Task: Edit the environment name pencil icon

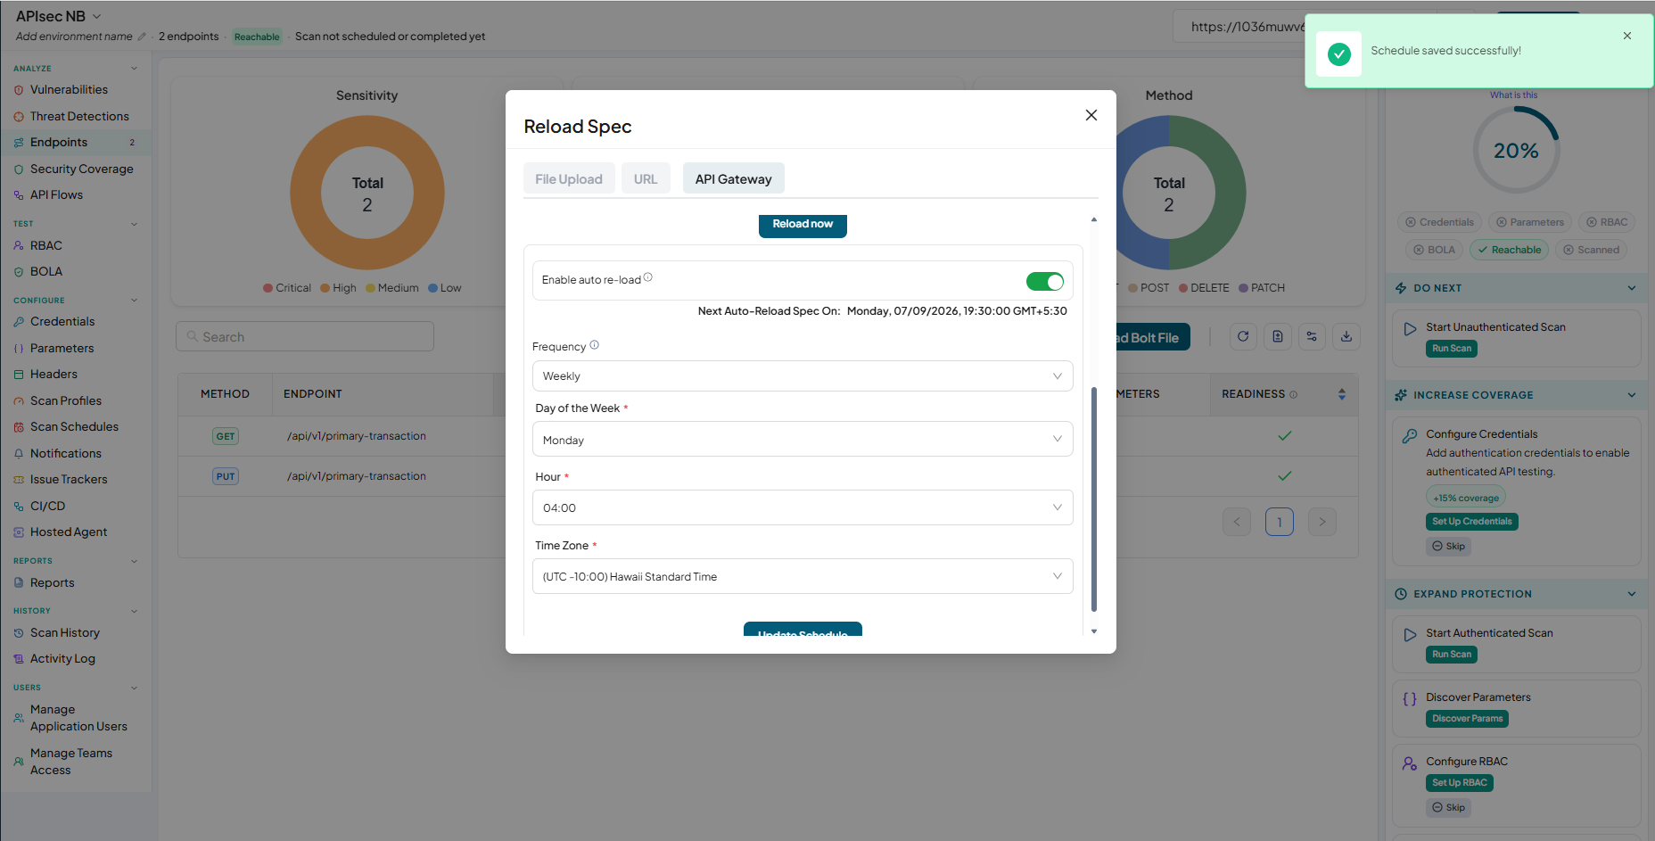Action: [x=141, y=37]
